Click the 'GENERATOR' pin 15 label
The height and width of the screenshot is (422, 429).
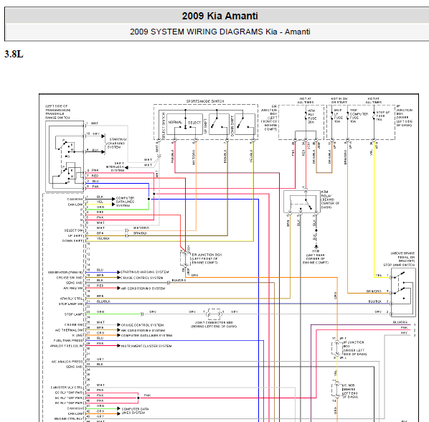[65, 273]
